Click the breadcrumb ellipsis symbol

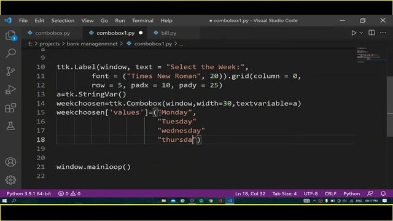181,44
